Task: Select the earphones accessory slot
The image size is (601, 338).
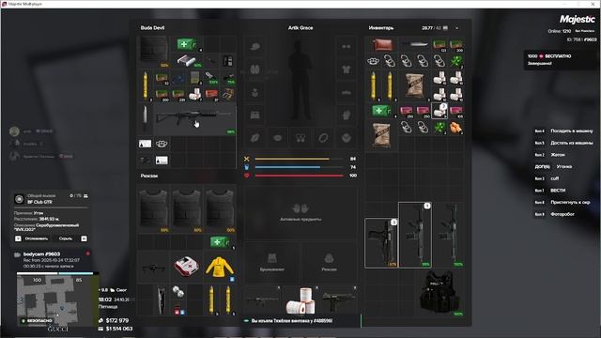Action: 300,138
